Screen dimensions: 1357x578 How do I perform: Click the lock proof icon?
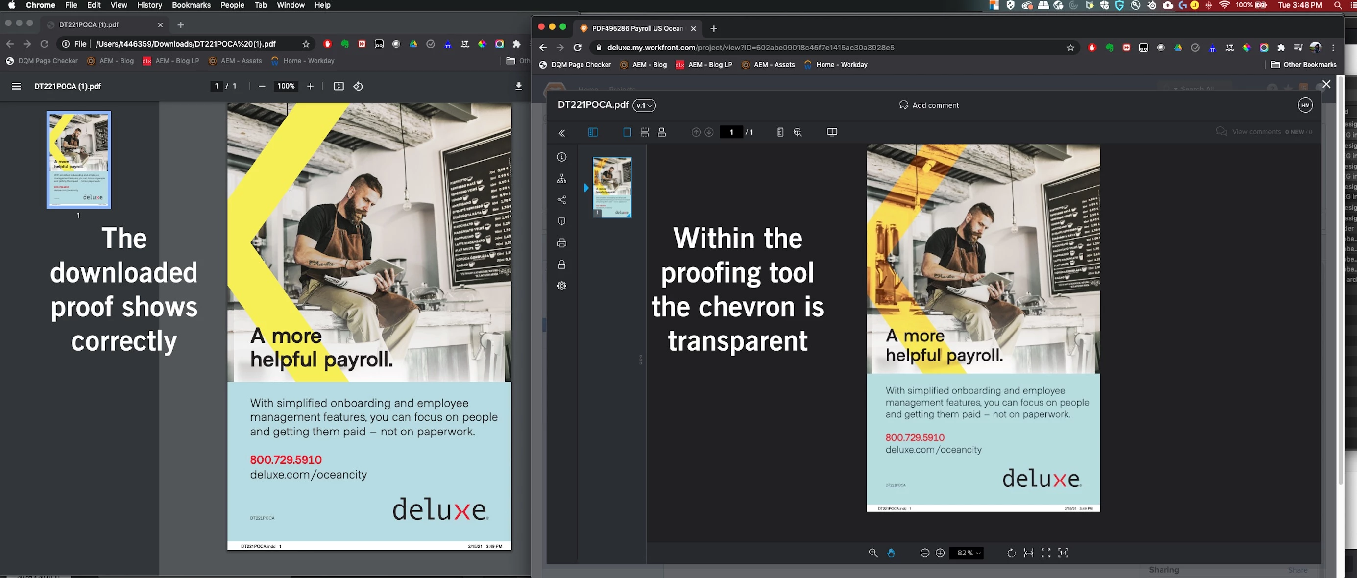click(x=561, y=265)
